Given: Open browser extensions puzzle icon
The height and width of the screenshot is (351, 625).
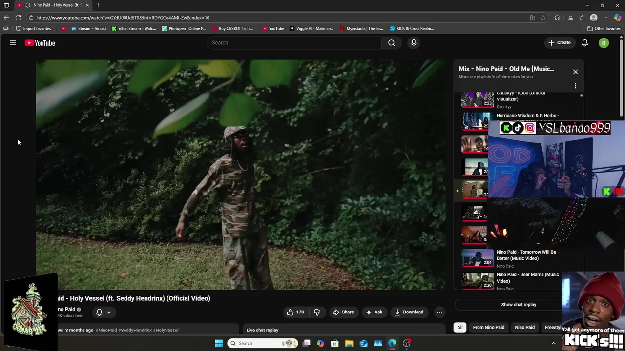Looking at the screenshot, I should [557, 18].
